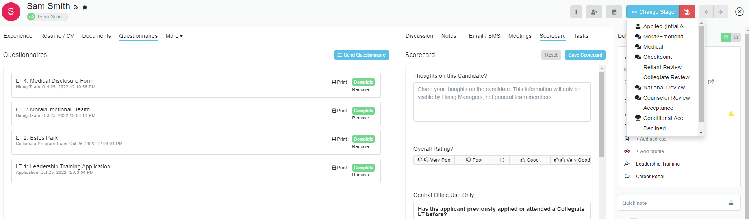Viewport: 749px width, 219px height.
Task: Expand the More tab dropdown
Action: click(174, 36)
